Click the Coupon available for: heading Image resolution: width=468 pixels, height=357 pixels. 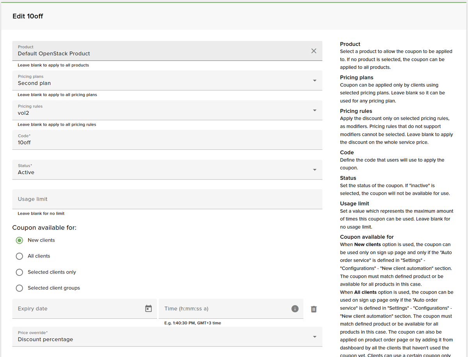click(44, 227)
